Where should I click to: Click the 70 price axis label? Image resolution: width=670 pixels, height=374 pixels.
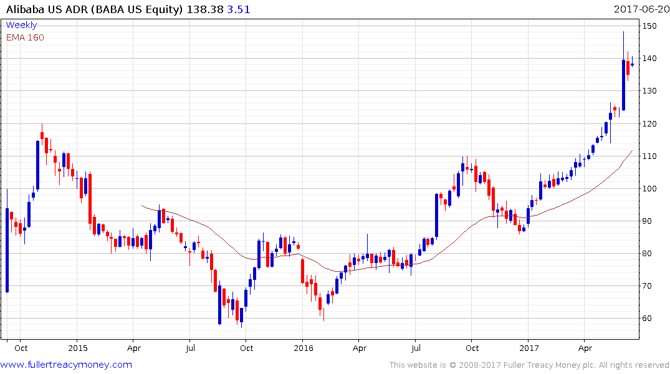click(x=648, y=286)
